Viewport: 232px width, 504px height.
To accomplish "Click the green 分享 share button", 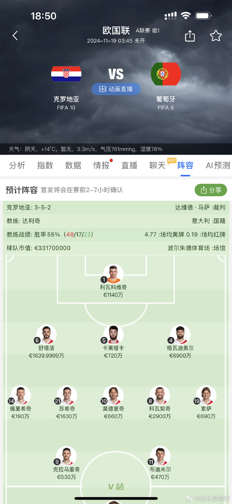I will tap(211, 190).
